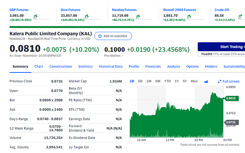245x153 pixels.
Task: Click the 0.0810 current price chart marker
Action: coord(232,98)
